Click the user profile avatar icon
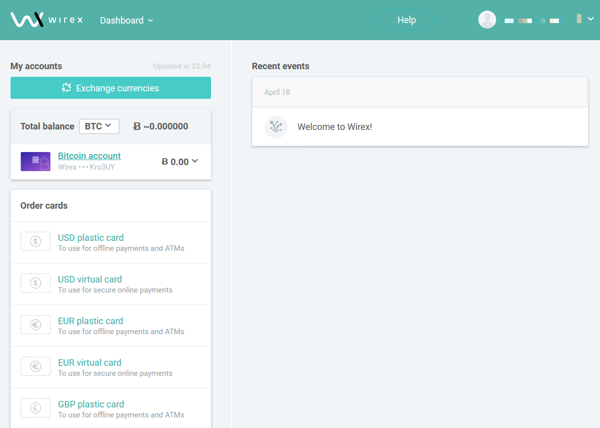Screen dimensions: 600x428 (x=487, y=20)
